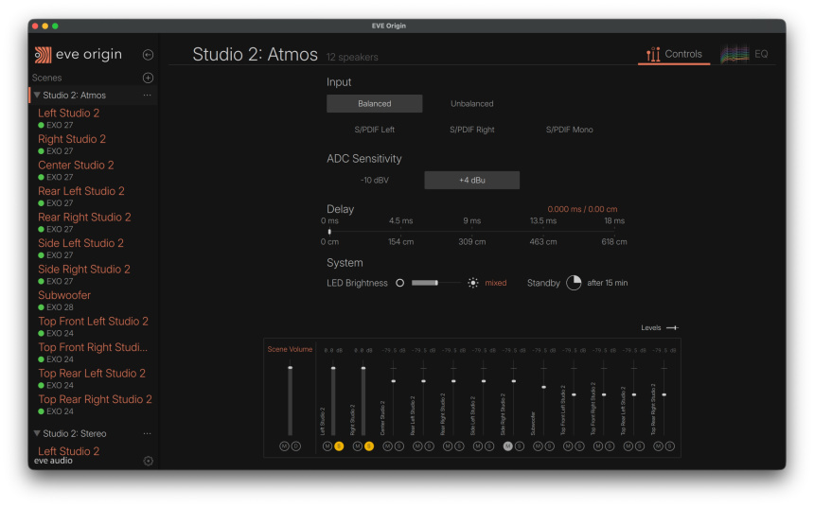Click the Standby timer clock icon
The image size is (814, 507).
(574, 283)
